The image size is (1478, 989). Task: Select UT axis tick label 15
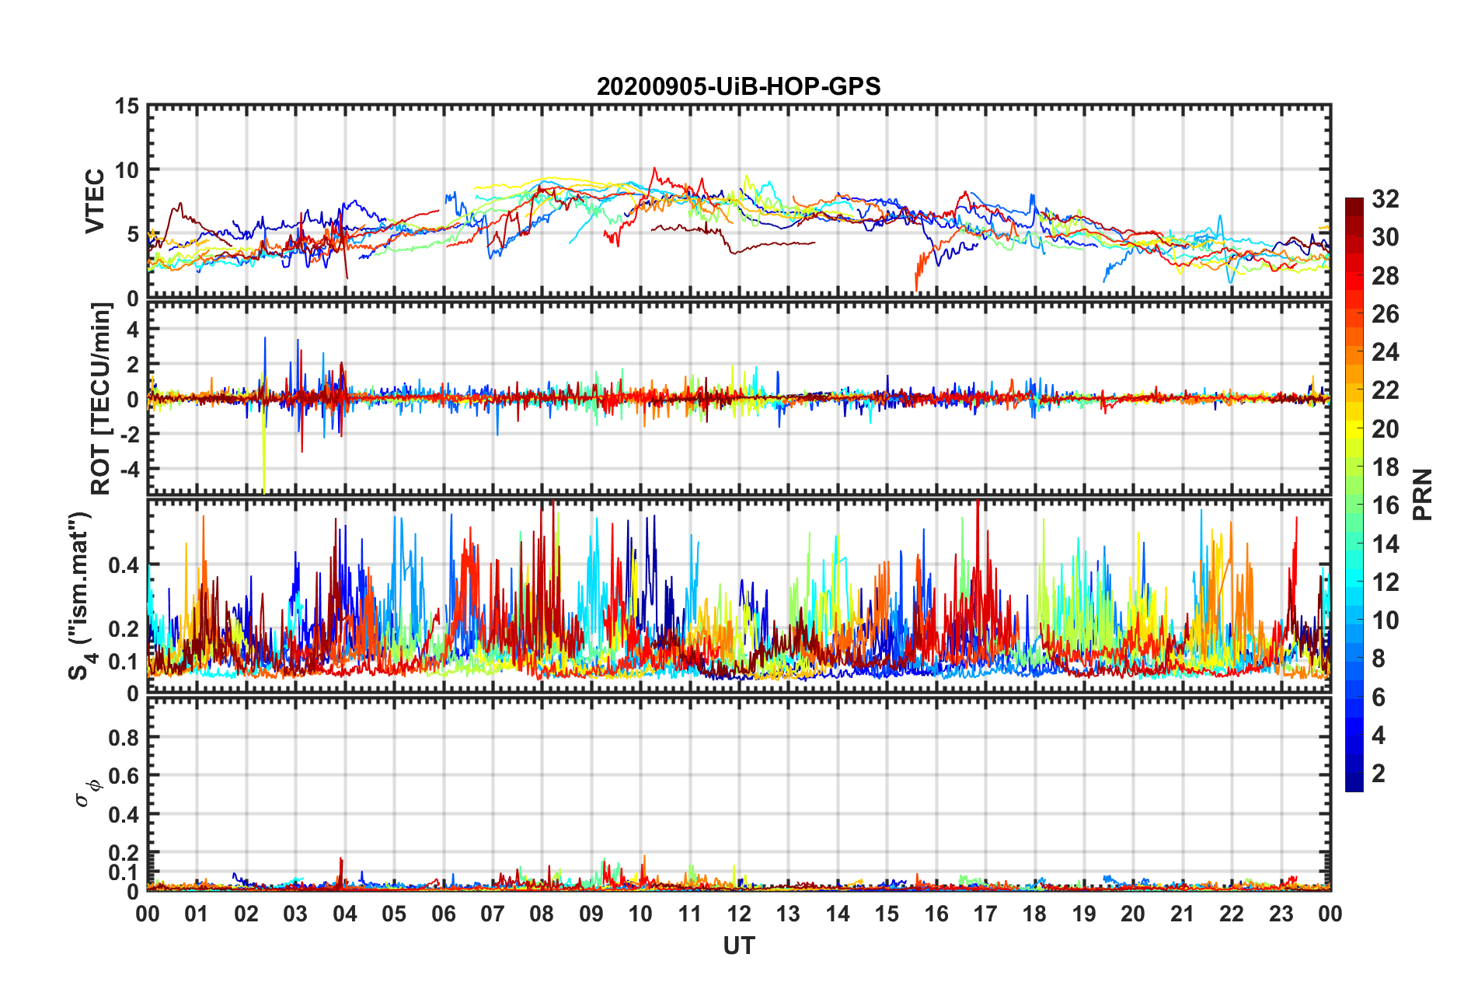pos(887,914)
